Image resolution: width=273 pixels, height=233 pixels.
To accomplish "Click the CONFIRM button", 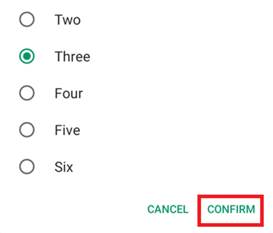I will [231, 210].
